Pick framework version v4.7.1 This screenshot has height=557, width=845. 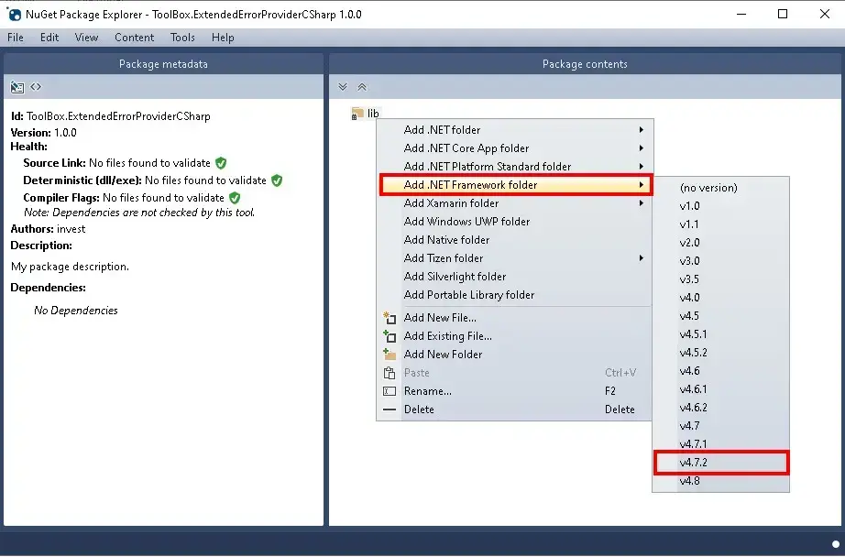coord(720,444)
